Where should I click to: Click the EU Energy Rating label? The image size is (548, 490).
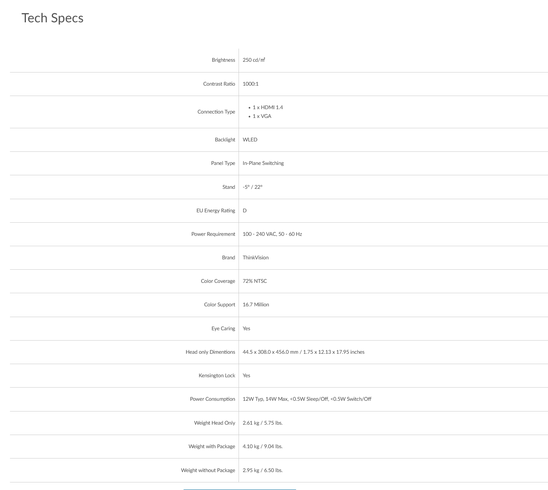click(x=215, y=210)
